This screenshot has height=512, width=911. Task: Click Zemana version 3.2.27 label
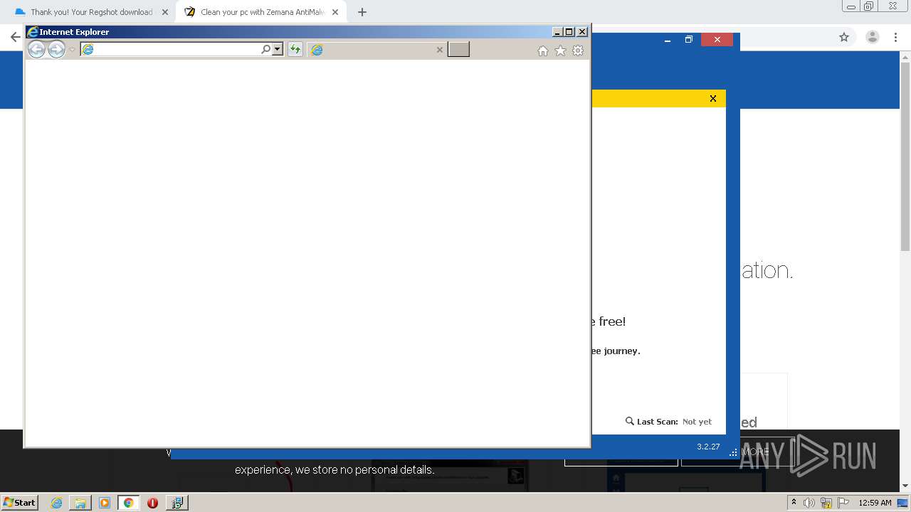coord(708,447)
